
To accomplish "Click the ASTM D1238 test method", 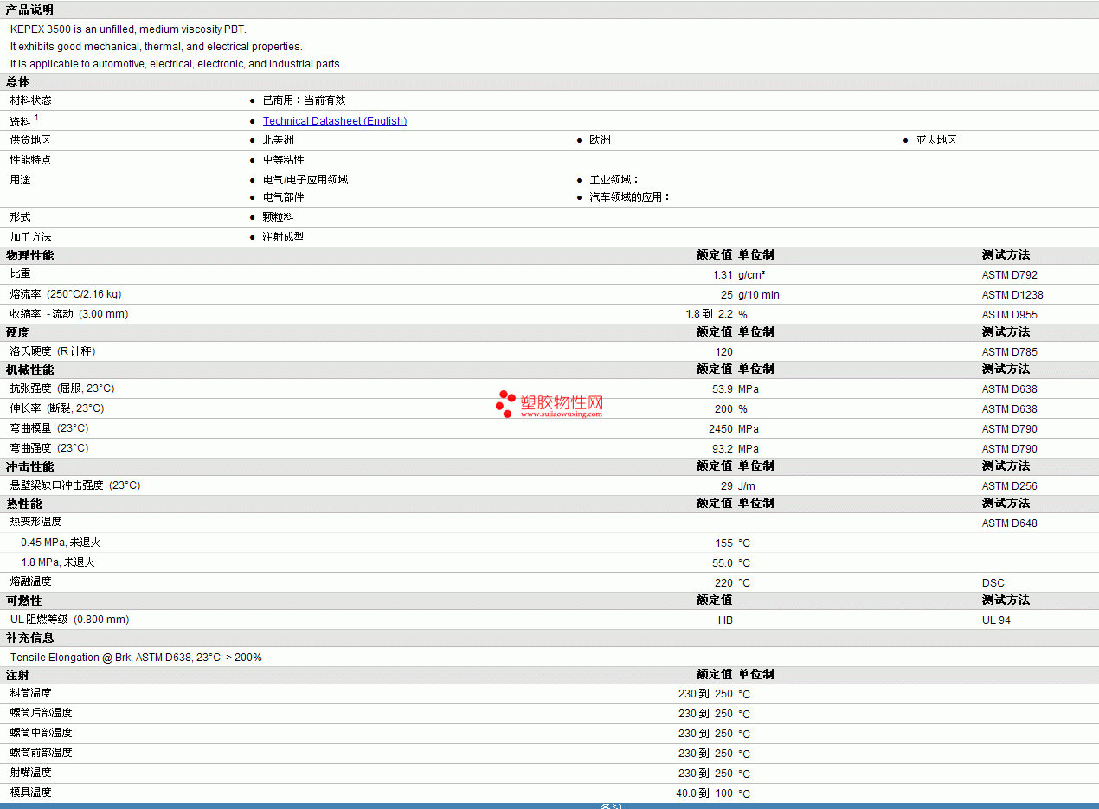I will pyautogui.click(x=1012, y=295).
